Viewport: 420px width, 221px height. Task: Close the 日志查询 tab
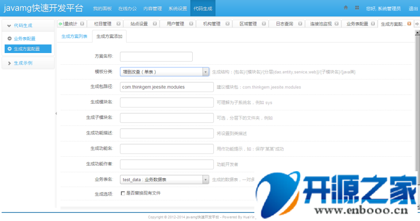[300, 24]
